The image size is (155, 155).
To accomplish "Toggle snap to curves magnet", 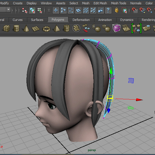I will [x=142, y=10].
